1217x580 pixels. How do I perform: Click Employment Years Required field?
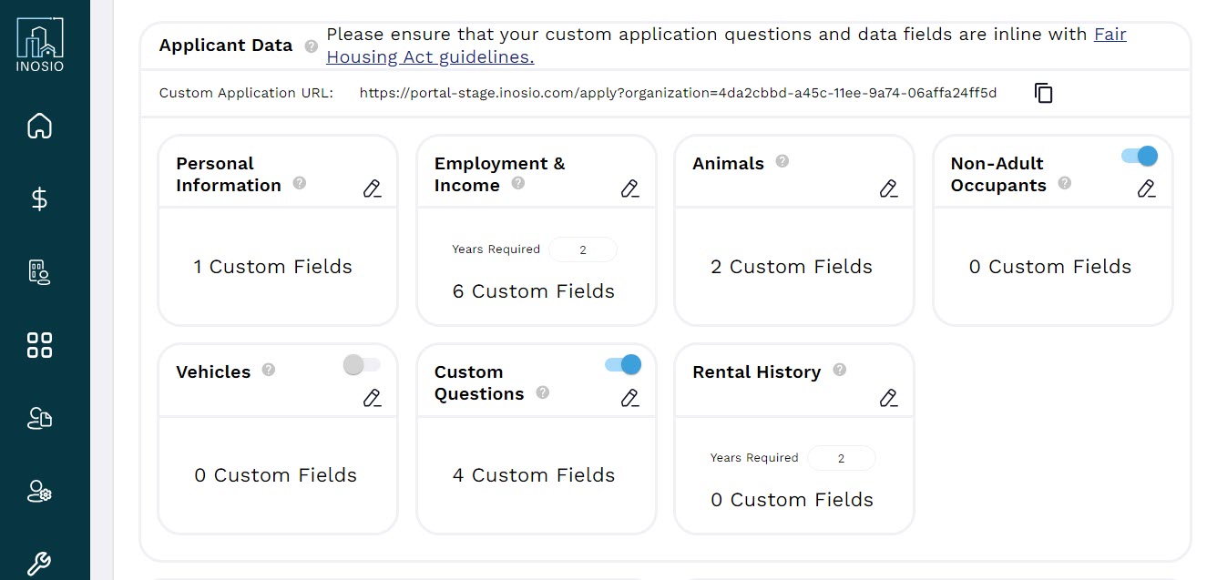click(583, 249)
